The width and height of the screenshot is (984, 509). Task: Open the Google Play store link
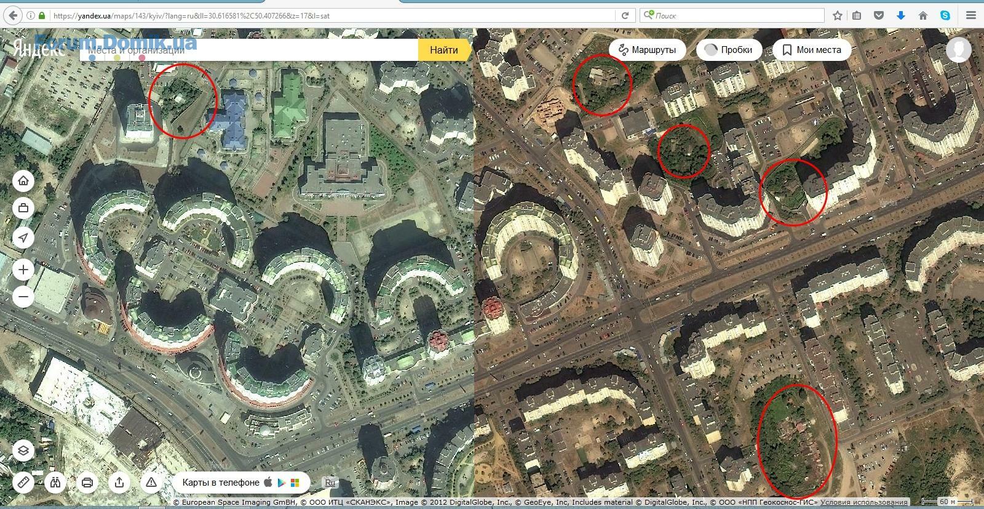pyautogui.click(x=282, y=483)
